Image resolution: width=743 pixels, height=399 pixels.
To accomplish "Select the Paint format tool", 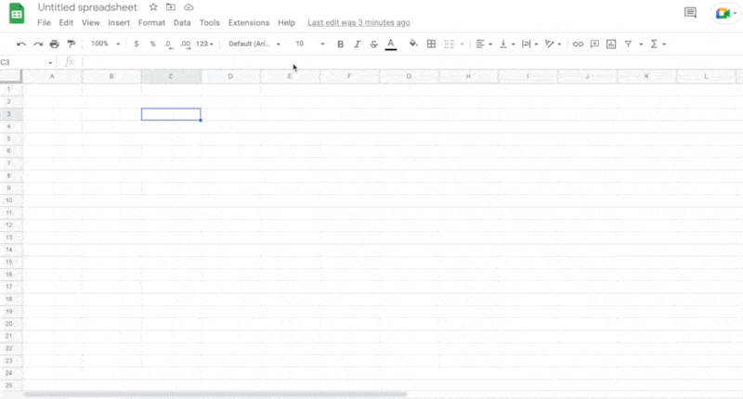I will pyautogui.click(x=72, y=44).
